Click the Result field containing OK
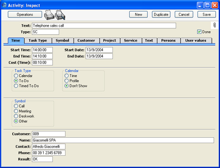Viewport: 220px width, 168px height. tap(42, 159)
